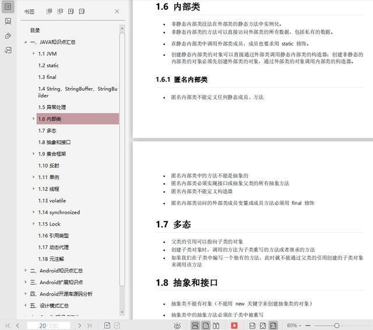The image size is (373, 330).
Task: Start slideshow with red play button
Action: [x=234, y=325]
